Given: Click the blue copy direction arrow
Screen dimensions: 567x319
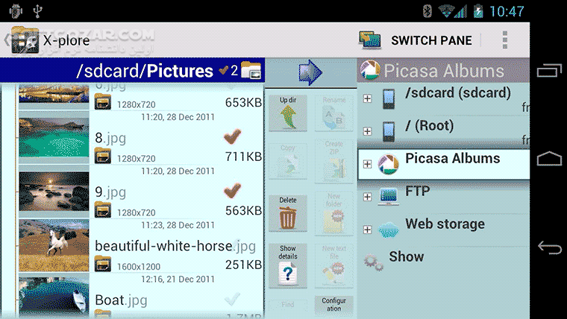Looking at the screenshot, I should tap(310, 72).
